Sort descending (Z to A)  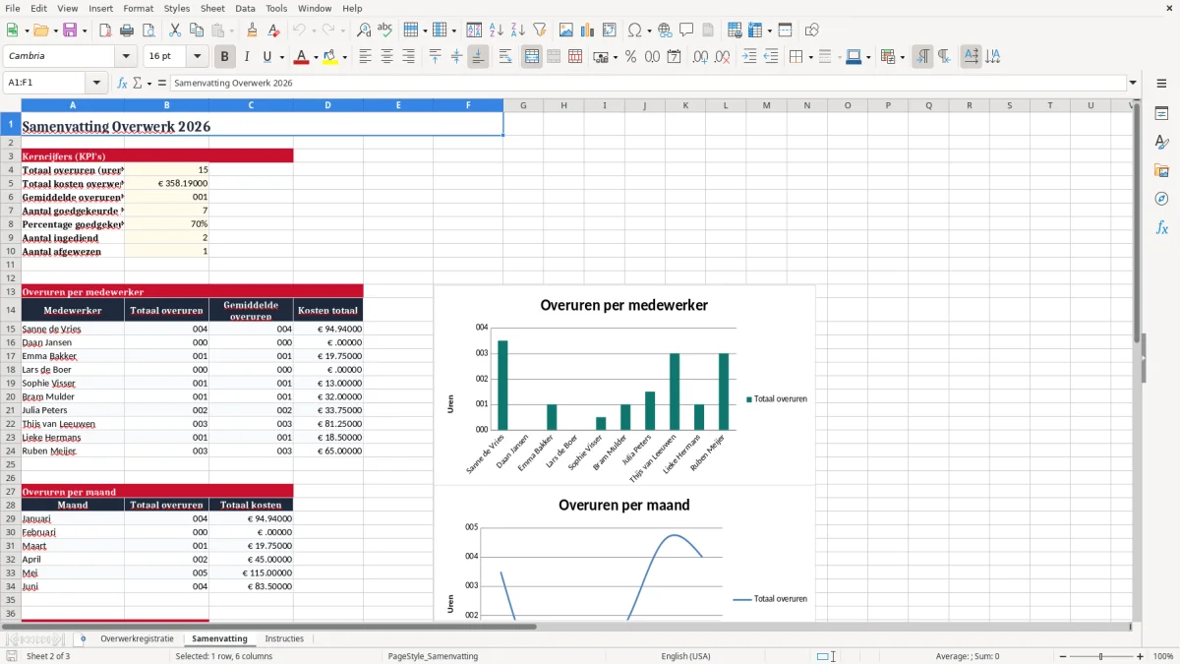[x=518, y=30]
